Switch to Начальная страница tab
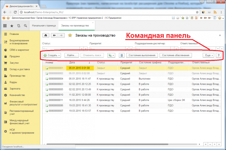This screenshot has width=226, height=150. coord(43,26)
